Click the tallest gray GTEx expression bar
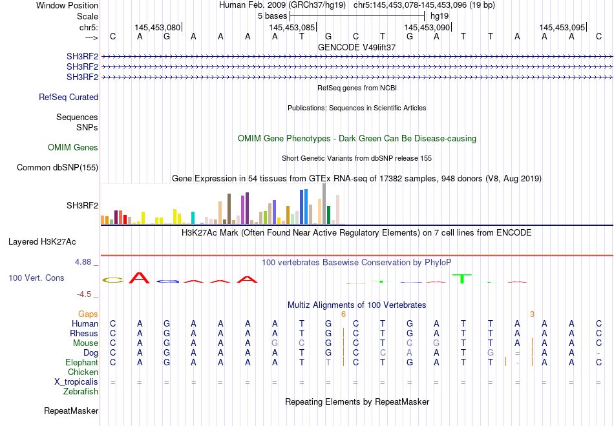 [324, 203]
